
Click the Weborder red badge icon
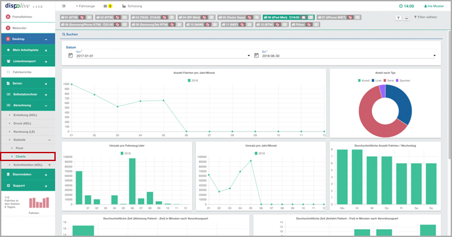(8, 28)
